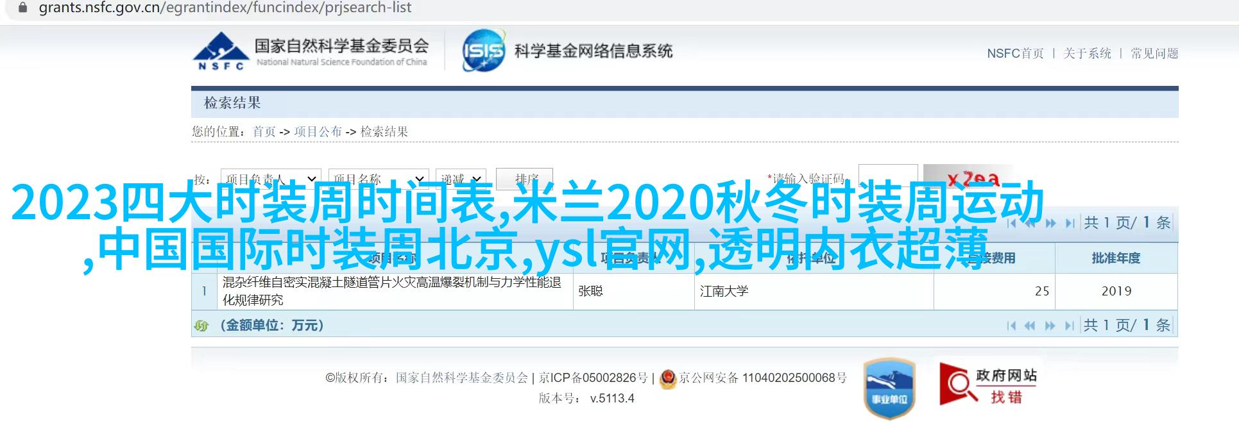Click the 政府网站找错 icon
The width and height of the screenshot is (1239, 439).
point(989,384)
